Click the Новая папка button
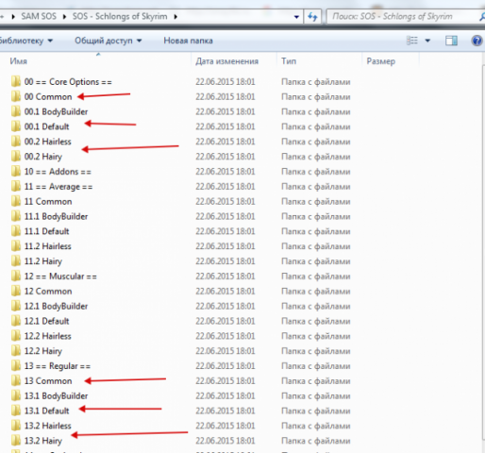This screenshot has width=485, height=453. (188, 41)
